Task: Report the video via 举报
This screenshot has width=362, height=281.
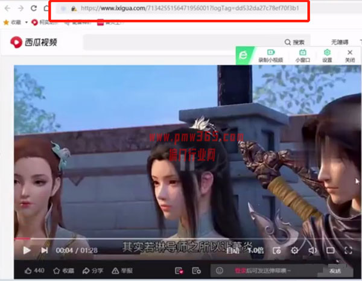Action: click(x=122, y=271)
